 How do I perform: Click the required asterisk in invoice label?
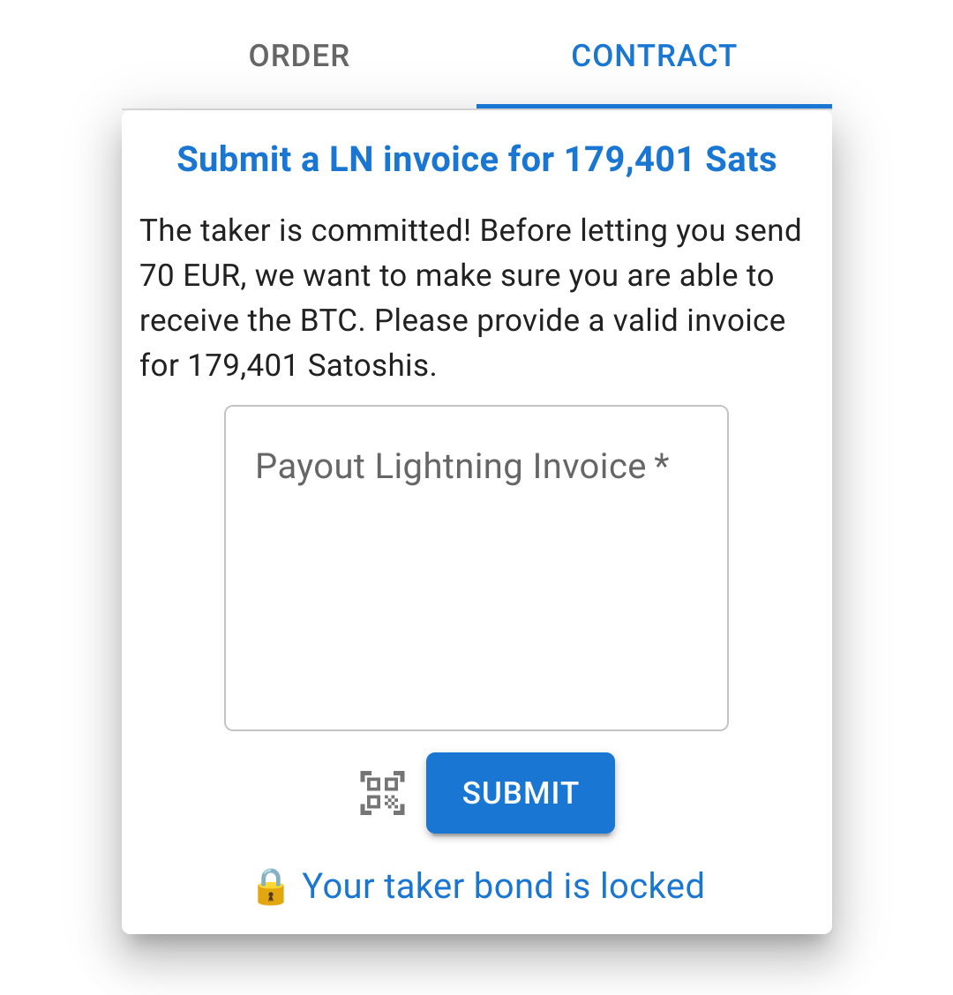662,465
